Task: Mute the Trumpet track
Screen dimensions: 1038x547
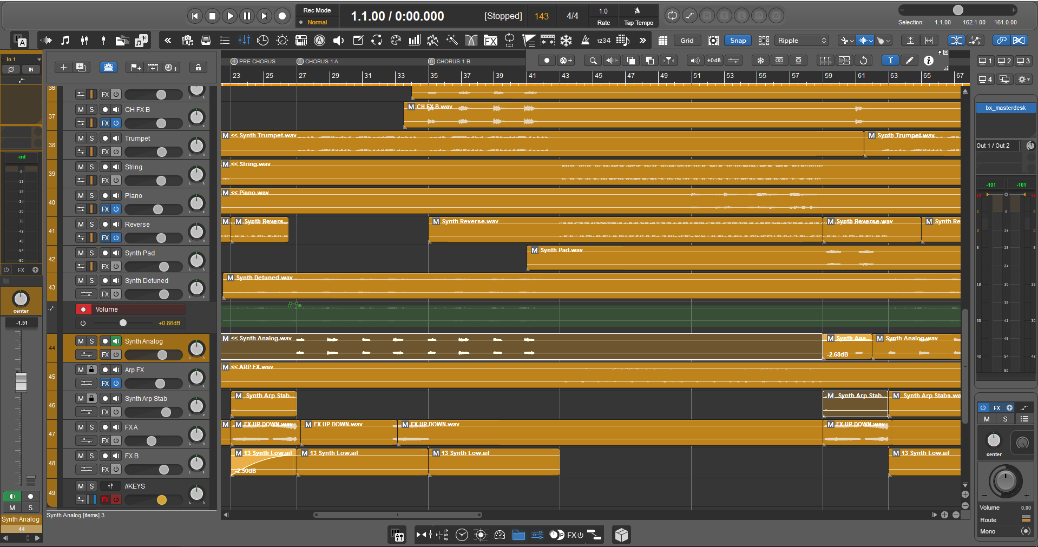Action: (81, 138)
